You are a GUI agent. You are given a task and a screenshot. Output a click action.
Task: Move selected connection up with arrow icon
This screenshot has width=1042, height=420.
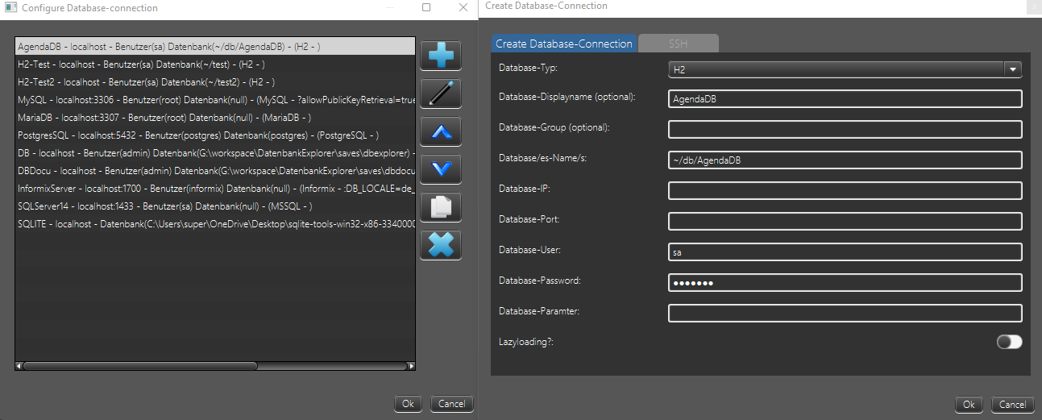pyautogui.click(x=441, y=131)
